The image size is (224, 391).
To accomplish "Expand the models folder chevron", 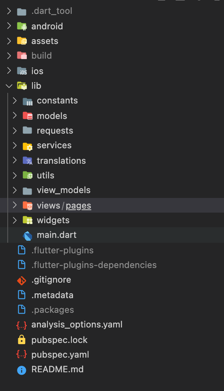I will 15,115.
